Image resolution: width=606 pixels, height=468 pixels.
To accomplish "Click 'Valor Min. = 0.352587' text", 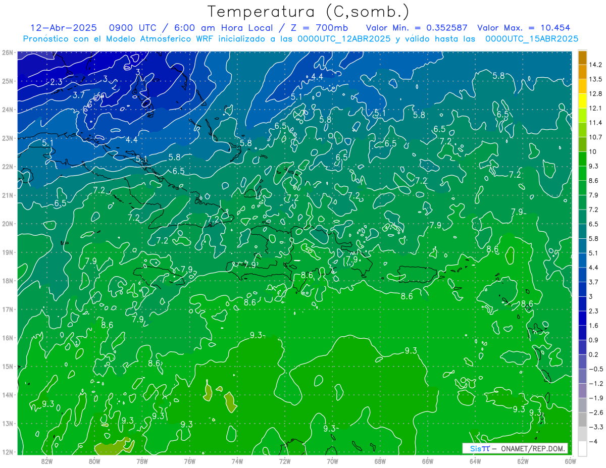I will click(417, 28).
